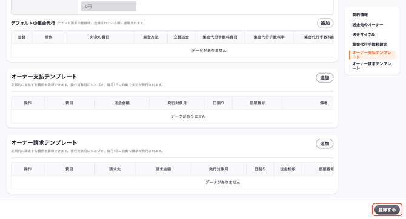Click 費目 header in the オーナー支払テンプレート table
Viewport: 406px width, 219px height.
pyautogui.click(x=69, y=103)
